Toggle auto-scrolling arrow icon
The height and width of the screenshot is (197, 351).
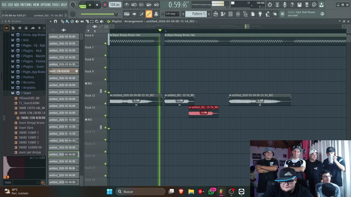tap(134, 14)
